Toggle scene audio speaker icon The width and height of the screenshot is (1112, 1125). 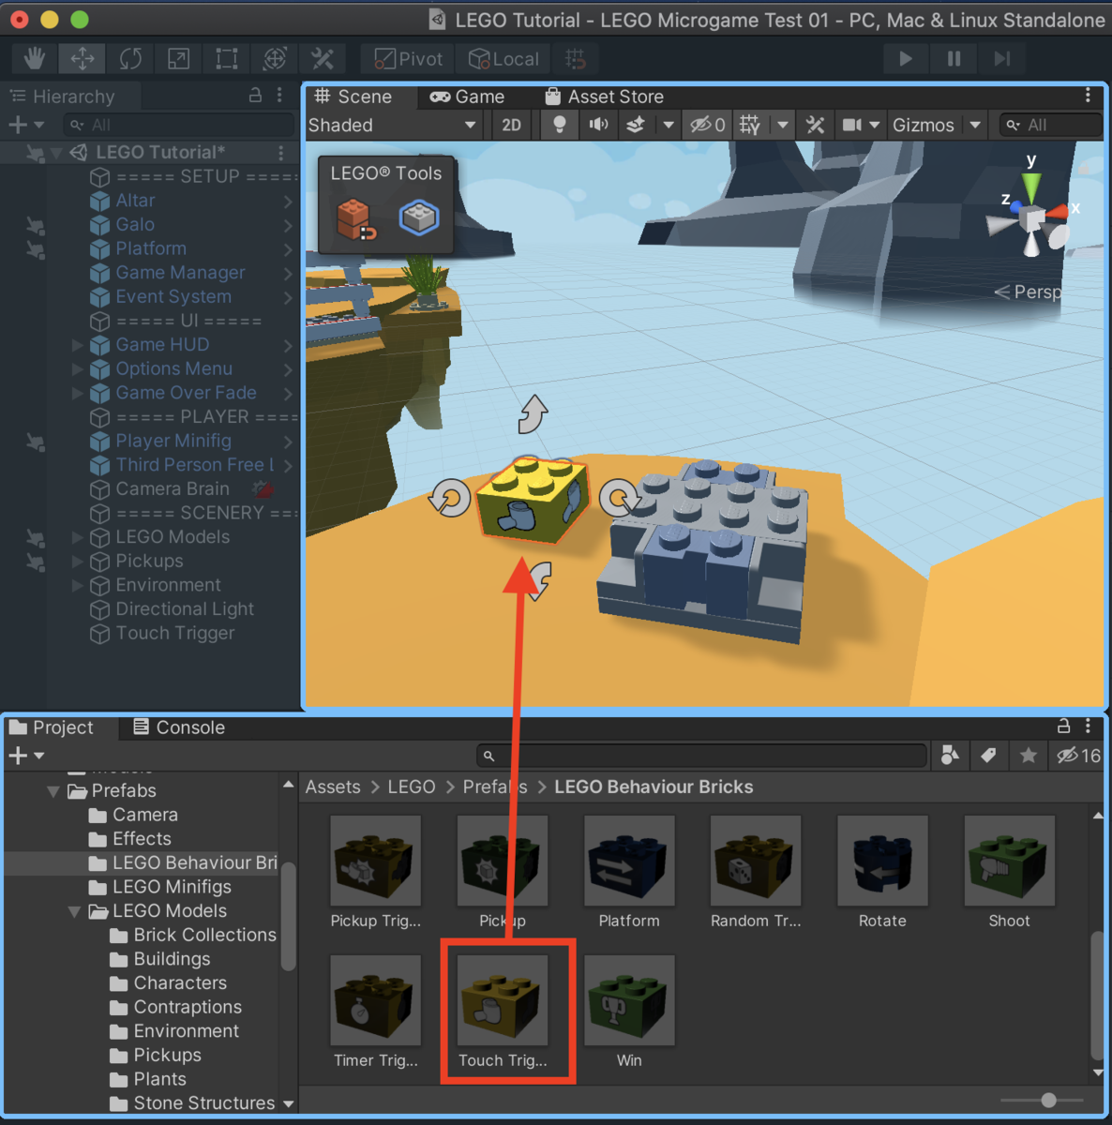pyautogui.click(x=597, y=125)
